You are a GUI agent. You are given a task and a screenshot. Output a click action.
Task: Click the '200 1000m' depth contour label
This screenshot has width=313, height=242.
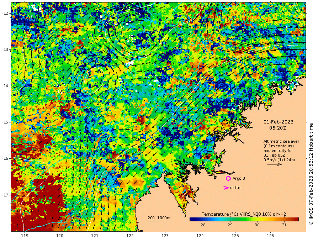tap(159, 218)
